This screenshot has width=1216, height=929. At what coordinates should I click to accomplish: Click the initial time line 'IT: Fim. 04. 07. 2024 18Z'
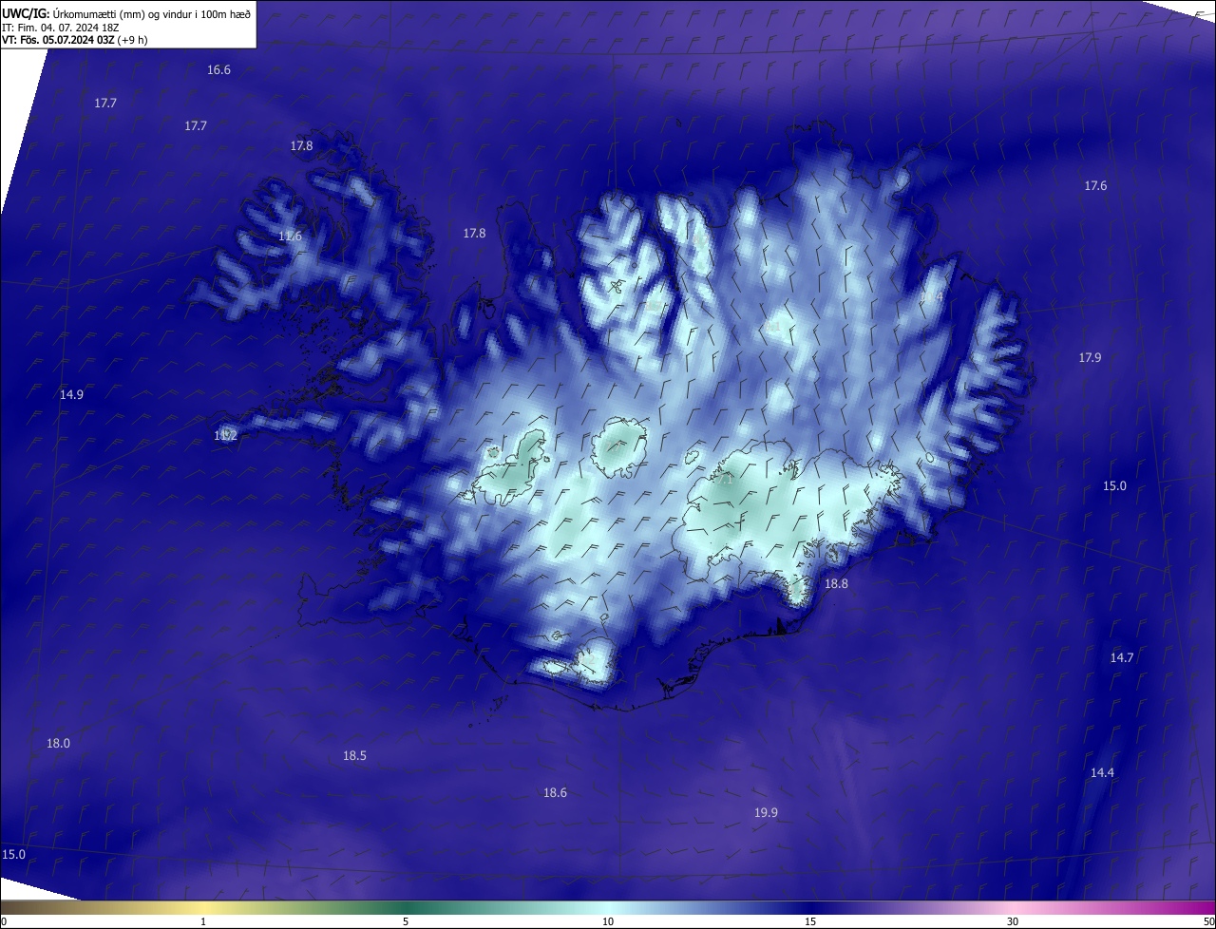[63, 28]
